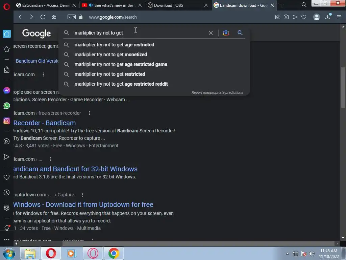Click the vertical scrollbar thumb
Image resolution: width=346 pixels, height=260 pixels.
(343, 88)
